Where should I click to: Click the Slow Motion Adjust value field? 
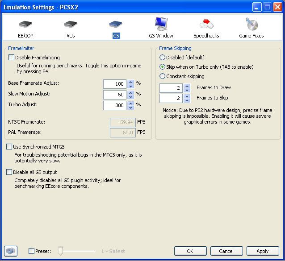pyautogui.click(x=115, y=95)
